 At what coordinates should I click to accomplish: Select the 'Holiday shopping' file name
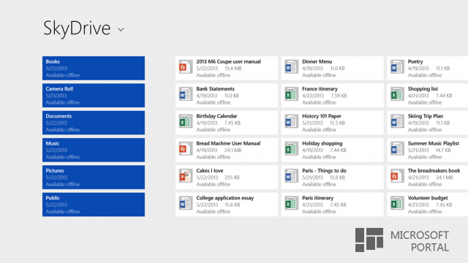322,143
